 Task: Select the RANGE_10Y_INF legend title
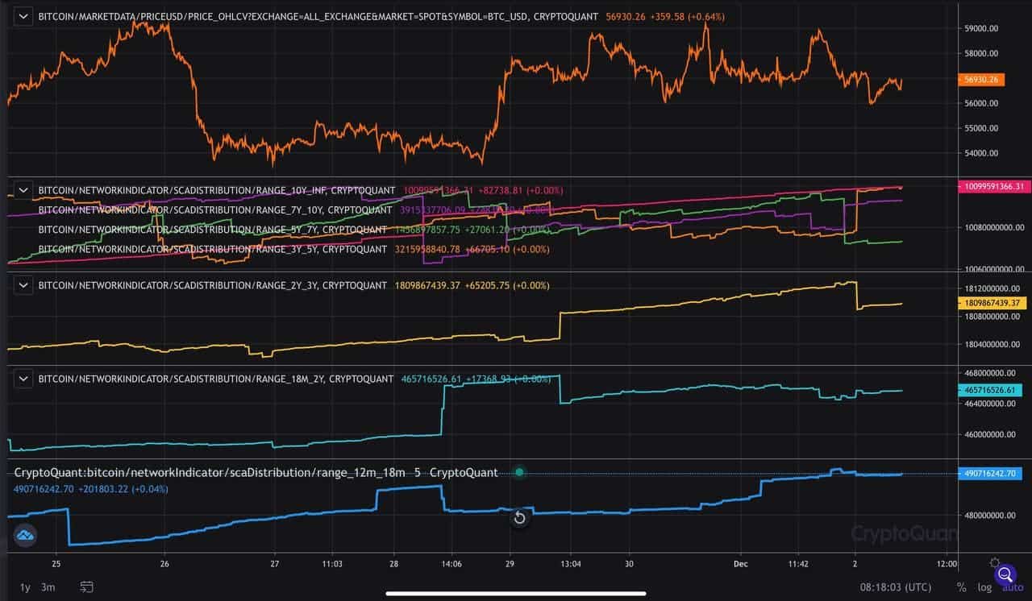coord(217,191)
